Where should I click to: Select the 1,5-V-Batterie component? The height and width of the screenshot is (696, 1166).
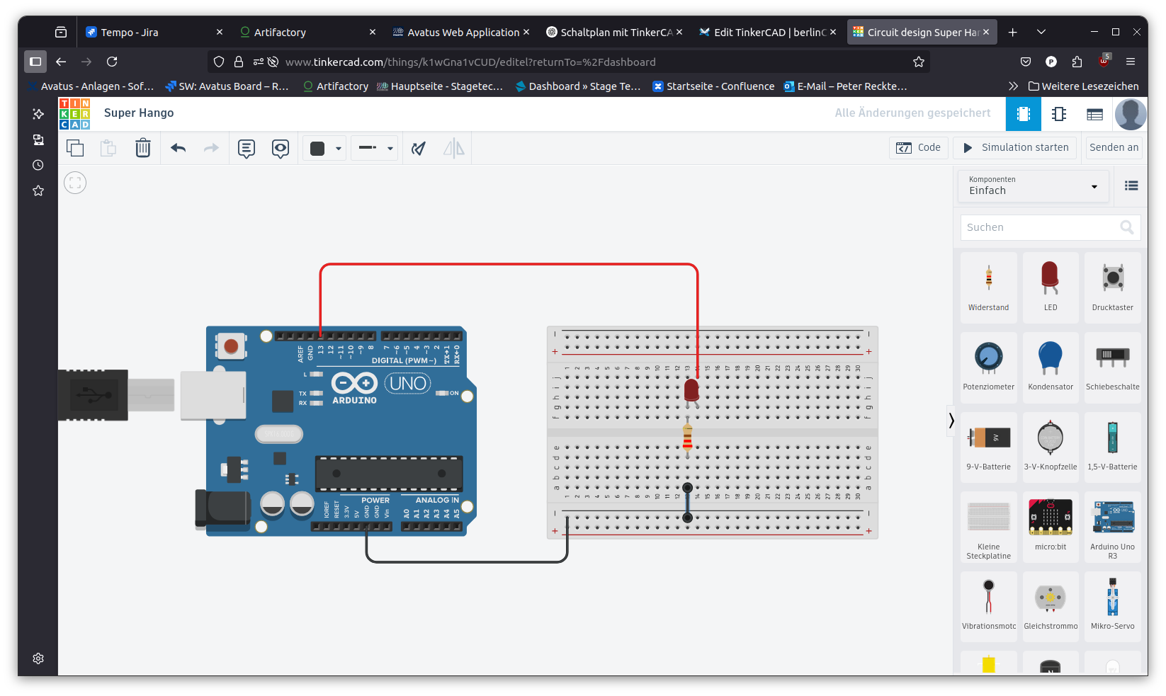point(1113,447)
